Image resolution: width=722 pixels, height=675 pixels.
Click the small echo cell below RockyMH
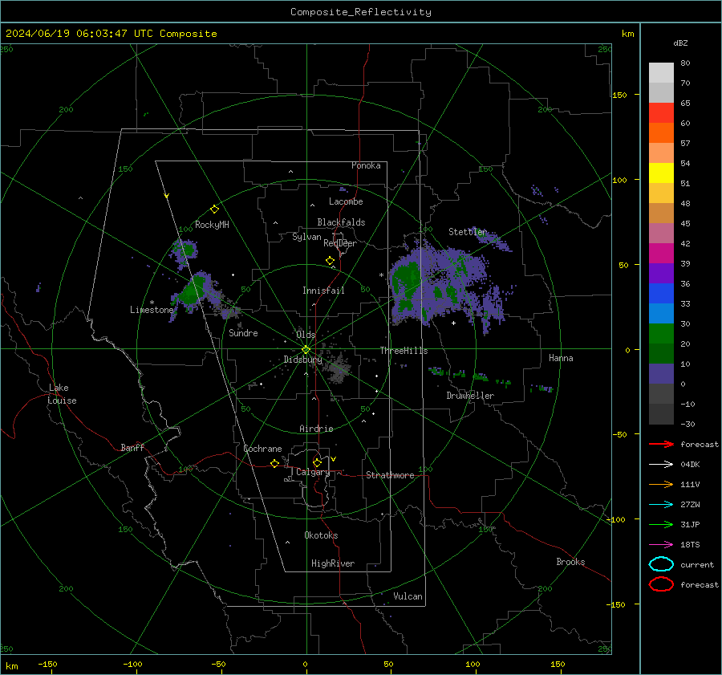185,253
